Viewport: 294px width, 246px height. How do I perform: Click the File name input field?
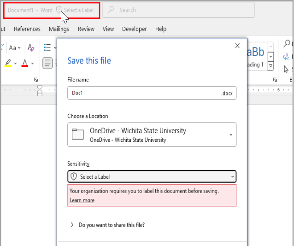pos(152,93)
